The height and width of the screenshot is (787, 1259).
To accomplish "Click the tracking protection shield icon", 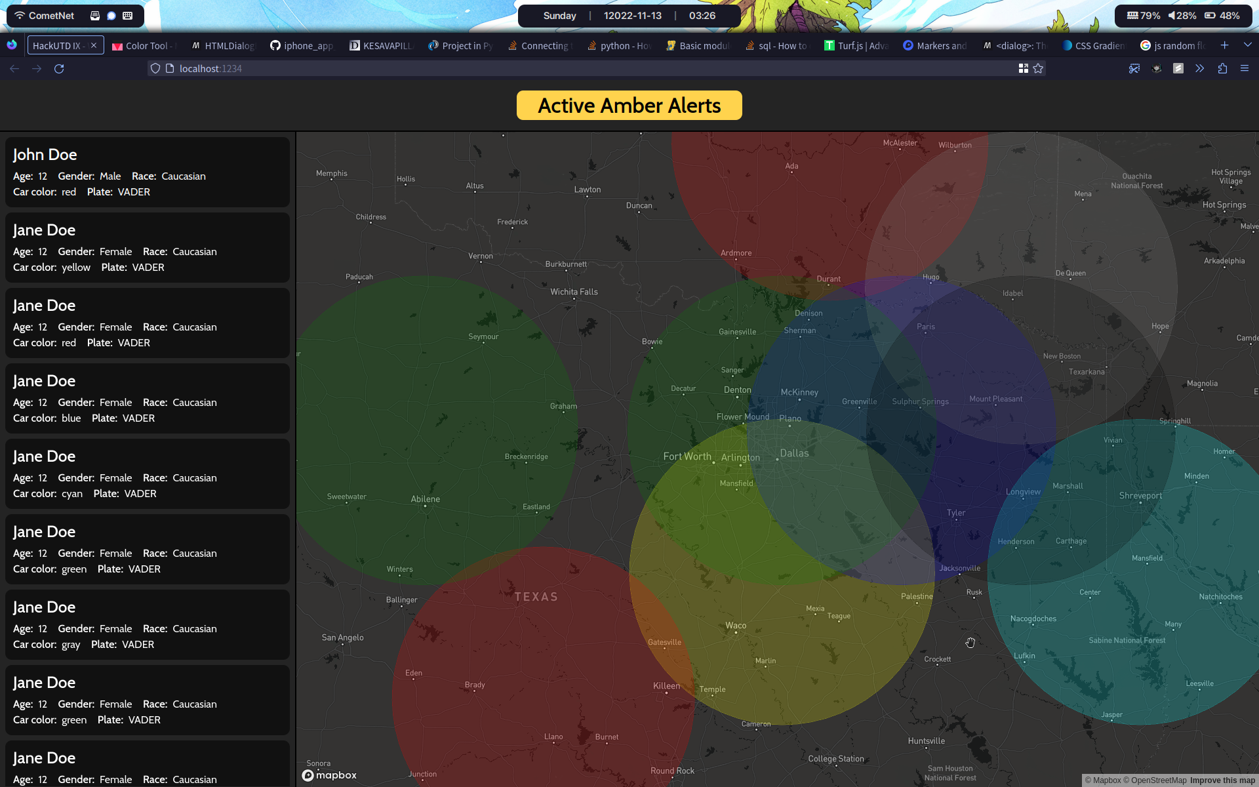I will (155, 68).
